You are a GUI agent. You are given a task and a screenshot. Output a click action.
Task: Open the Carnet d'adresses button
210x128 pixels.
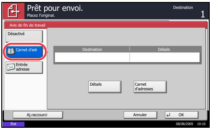[x=150, y=87]
